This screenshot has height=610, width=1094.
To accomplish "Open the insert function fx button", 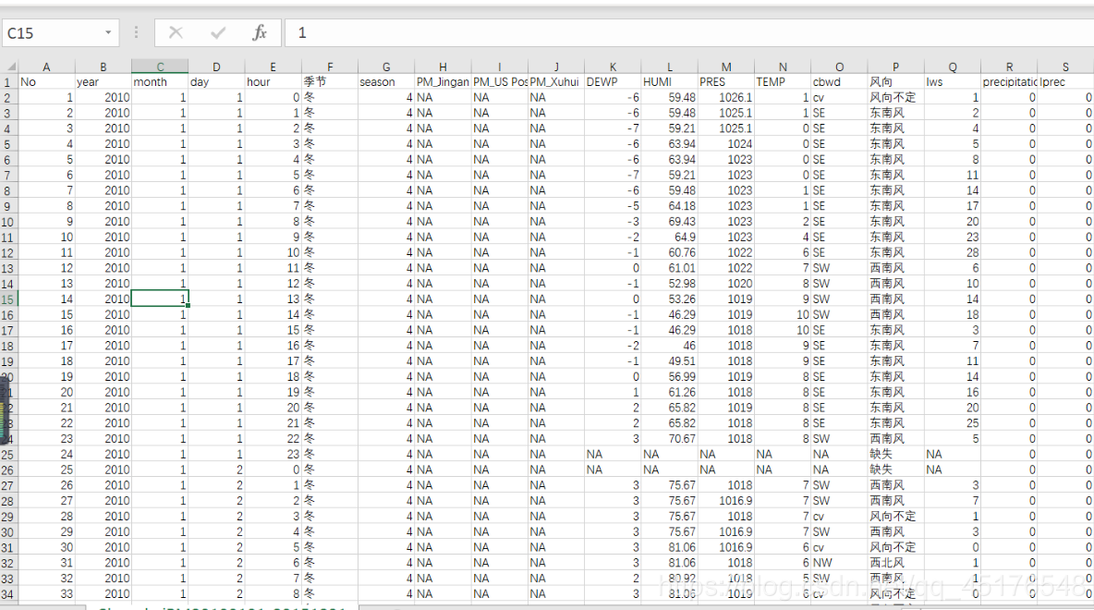I will pos(260,32).
